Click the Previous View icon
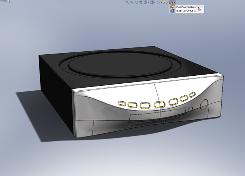The height and width of the screenshot is (176, 245). pos(136,2)
